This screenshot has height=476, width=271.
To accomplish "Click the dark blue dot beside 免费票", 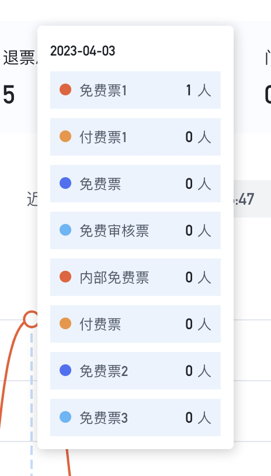I will 65,183.
